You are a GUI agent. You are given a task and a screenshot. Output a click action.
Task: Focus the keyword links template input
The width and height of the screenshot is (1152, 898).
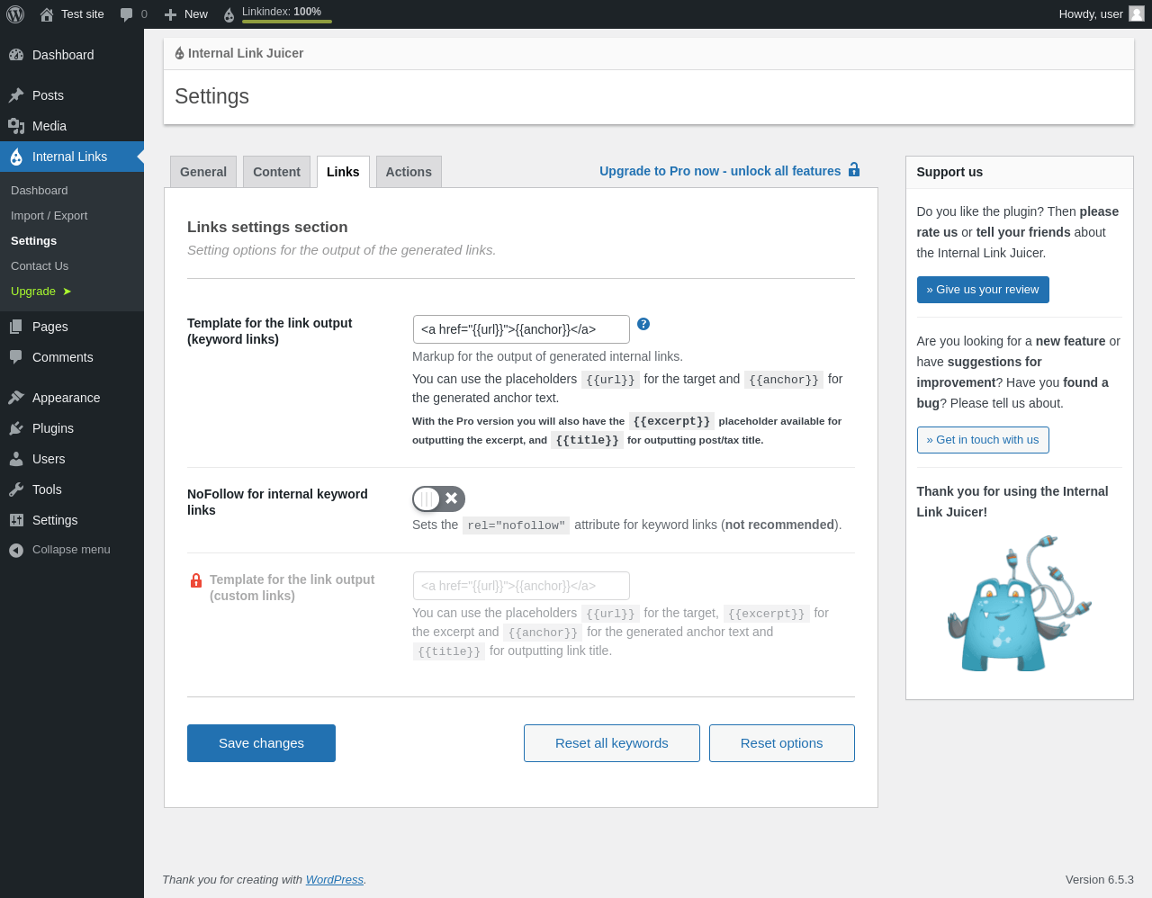point(521,329)
